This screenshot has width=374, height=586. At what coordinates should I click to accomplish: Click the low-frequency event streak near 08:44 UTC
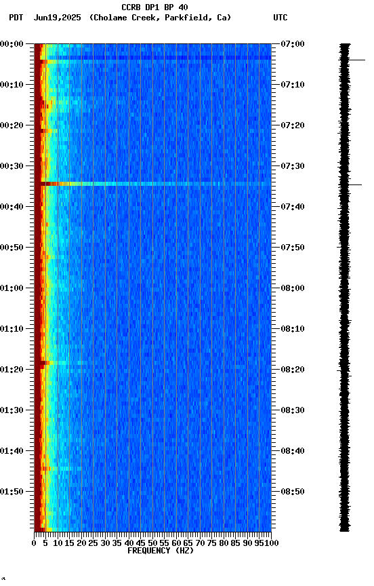pyautogui.click(x=58, y=469)
